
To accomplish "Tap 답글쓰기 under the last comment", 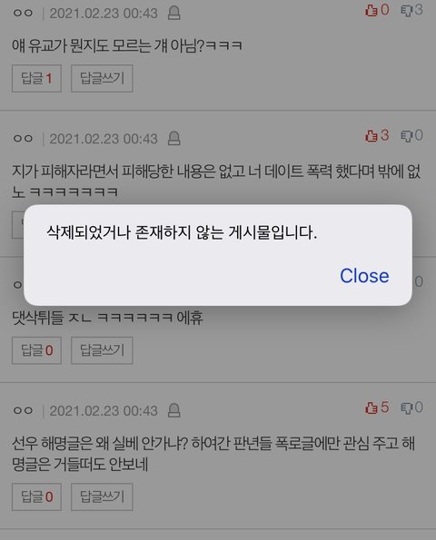I will point(102,497).
